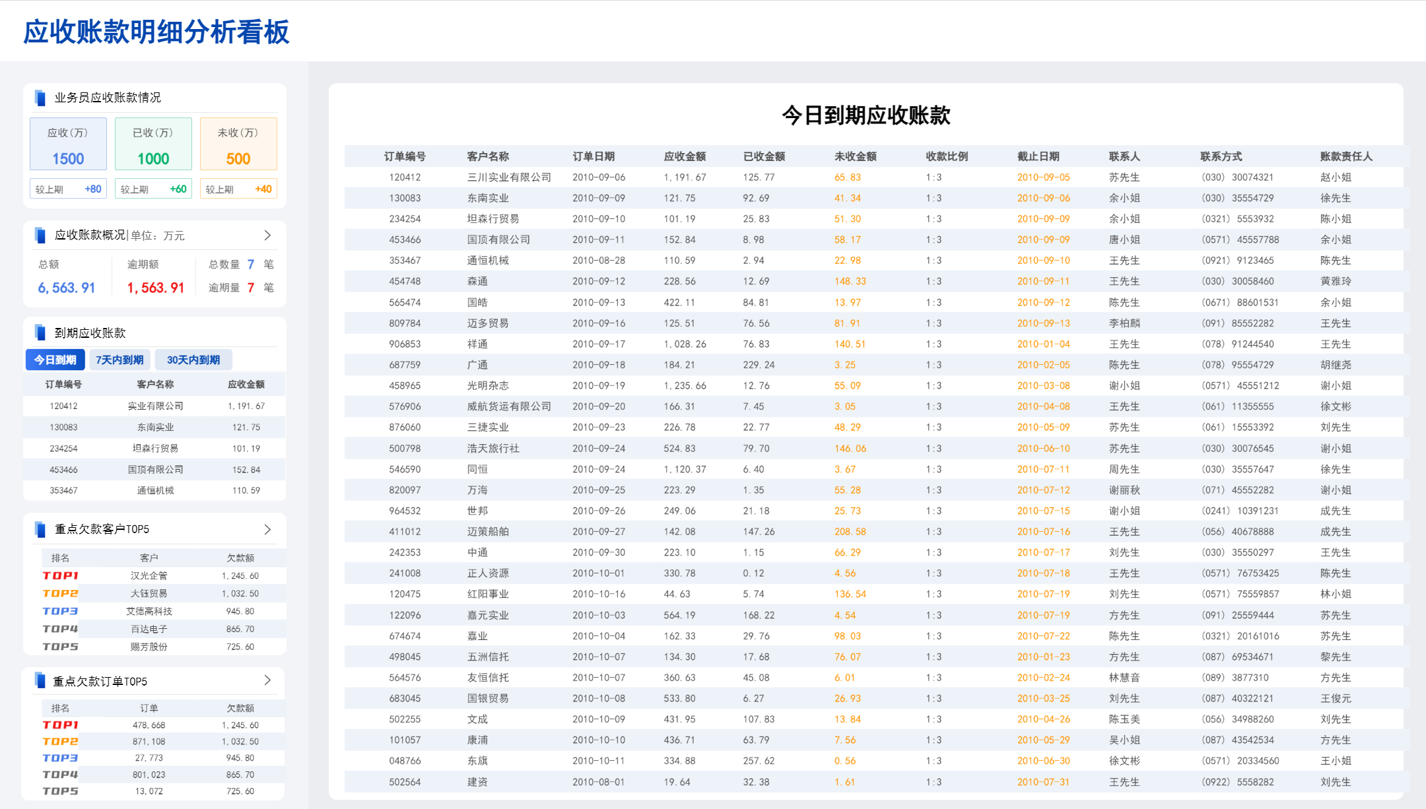The image size is (1426, 809).
Task: Click the 已收(万) 1000 green card
Action: click(x=153, y=145)
